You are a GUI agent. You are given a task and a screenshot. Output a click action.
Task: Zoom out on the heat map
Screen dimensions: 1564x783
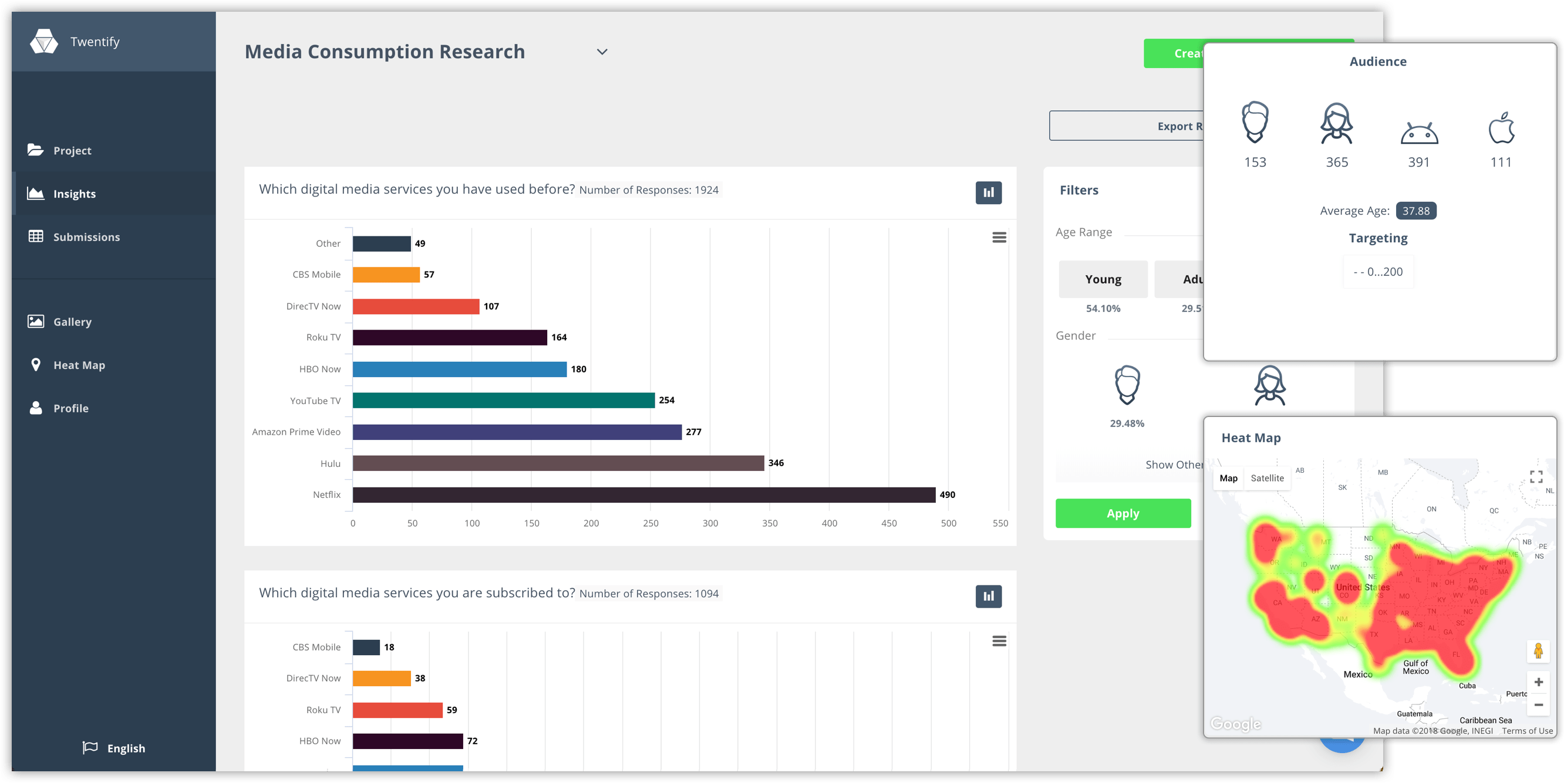(x=1538, y=704)
